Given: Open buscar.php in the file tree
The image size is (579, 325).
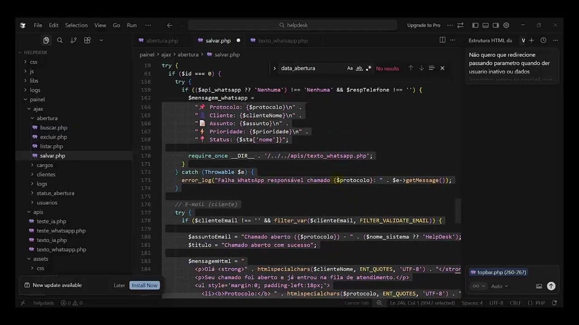Looking at the screenshot, I should (53, 128).
